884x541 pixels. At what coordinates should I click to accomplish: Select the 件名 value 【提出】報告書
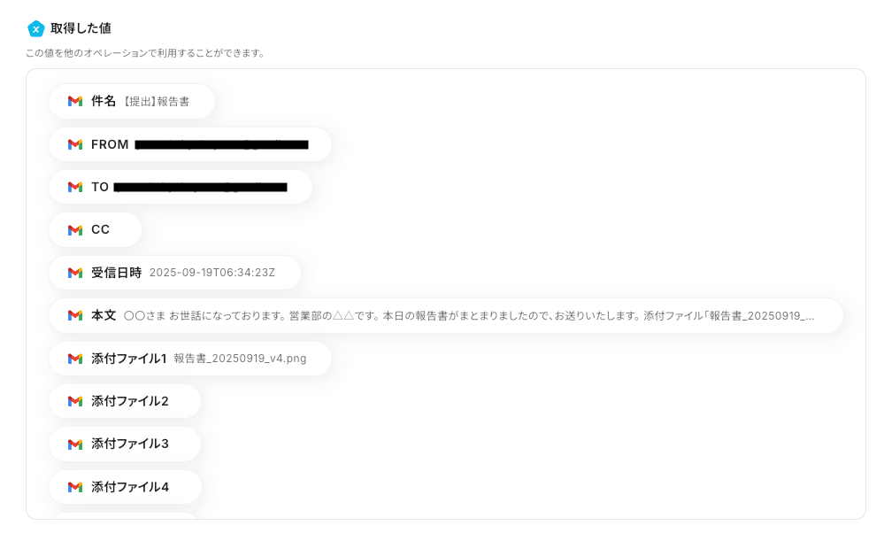point(157,102)
